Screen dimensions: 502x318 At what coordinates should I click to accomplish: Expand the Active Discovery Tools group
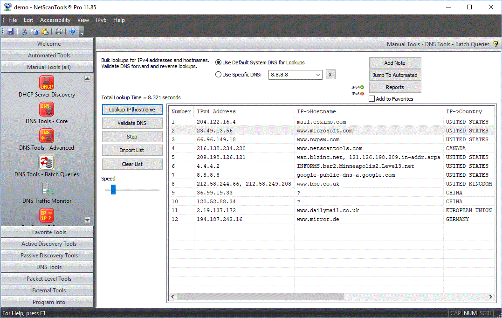coord(47,244)
